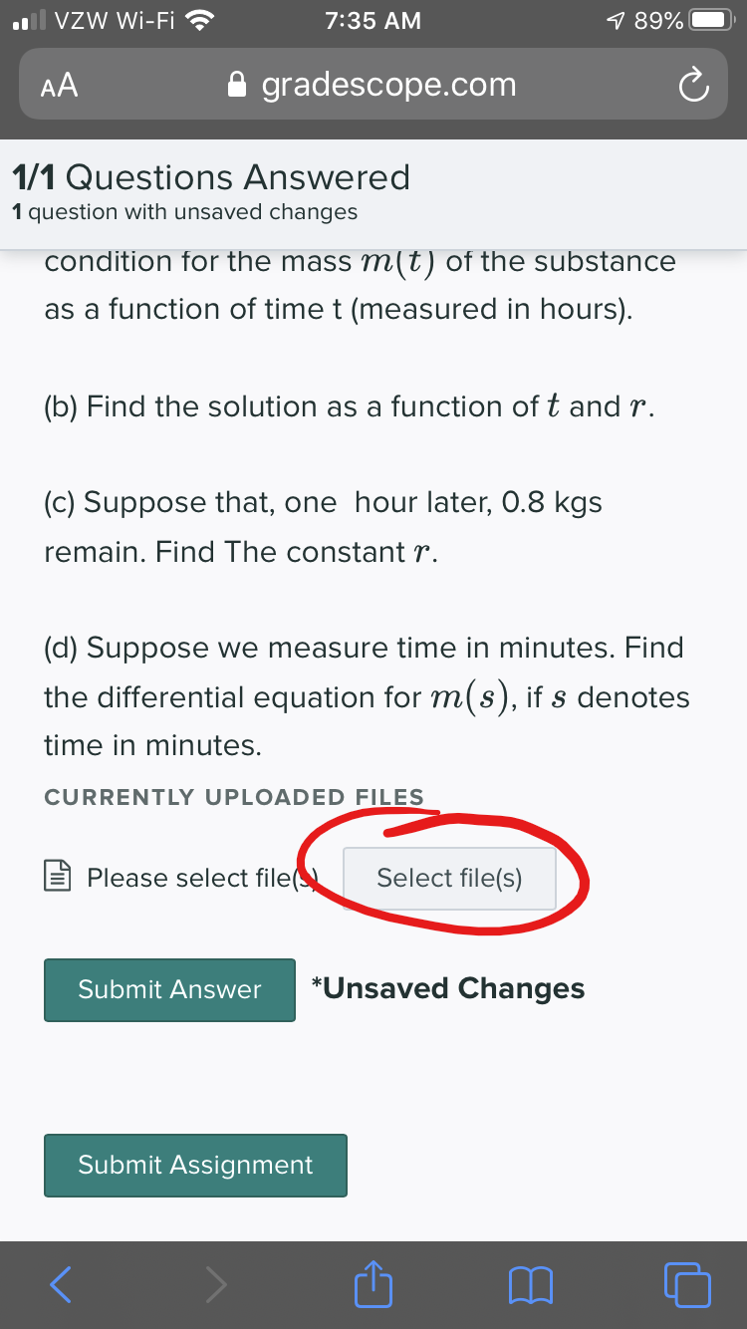Tap the "Please select file(s)" label
The image size is (747, 1329).
click(199, 878)
